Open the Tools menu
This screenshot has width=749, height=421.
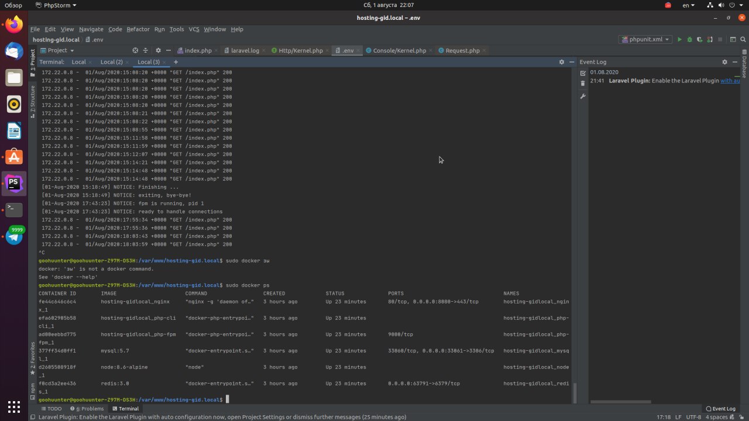177,29
